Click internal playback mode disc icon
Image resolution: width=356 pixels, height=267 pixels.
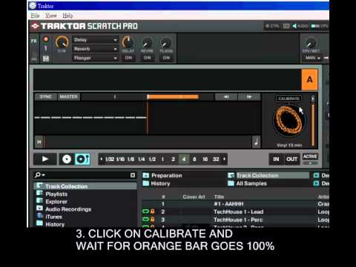(67, 159)
